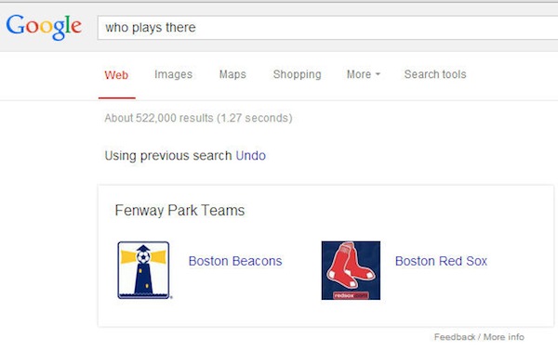Image resolution: width=558 pixels, height=350 pixels.
Task: Open the Boston Beacons lighthouse logo
Action: coord(144,270)
